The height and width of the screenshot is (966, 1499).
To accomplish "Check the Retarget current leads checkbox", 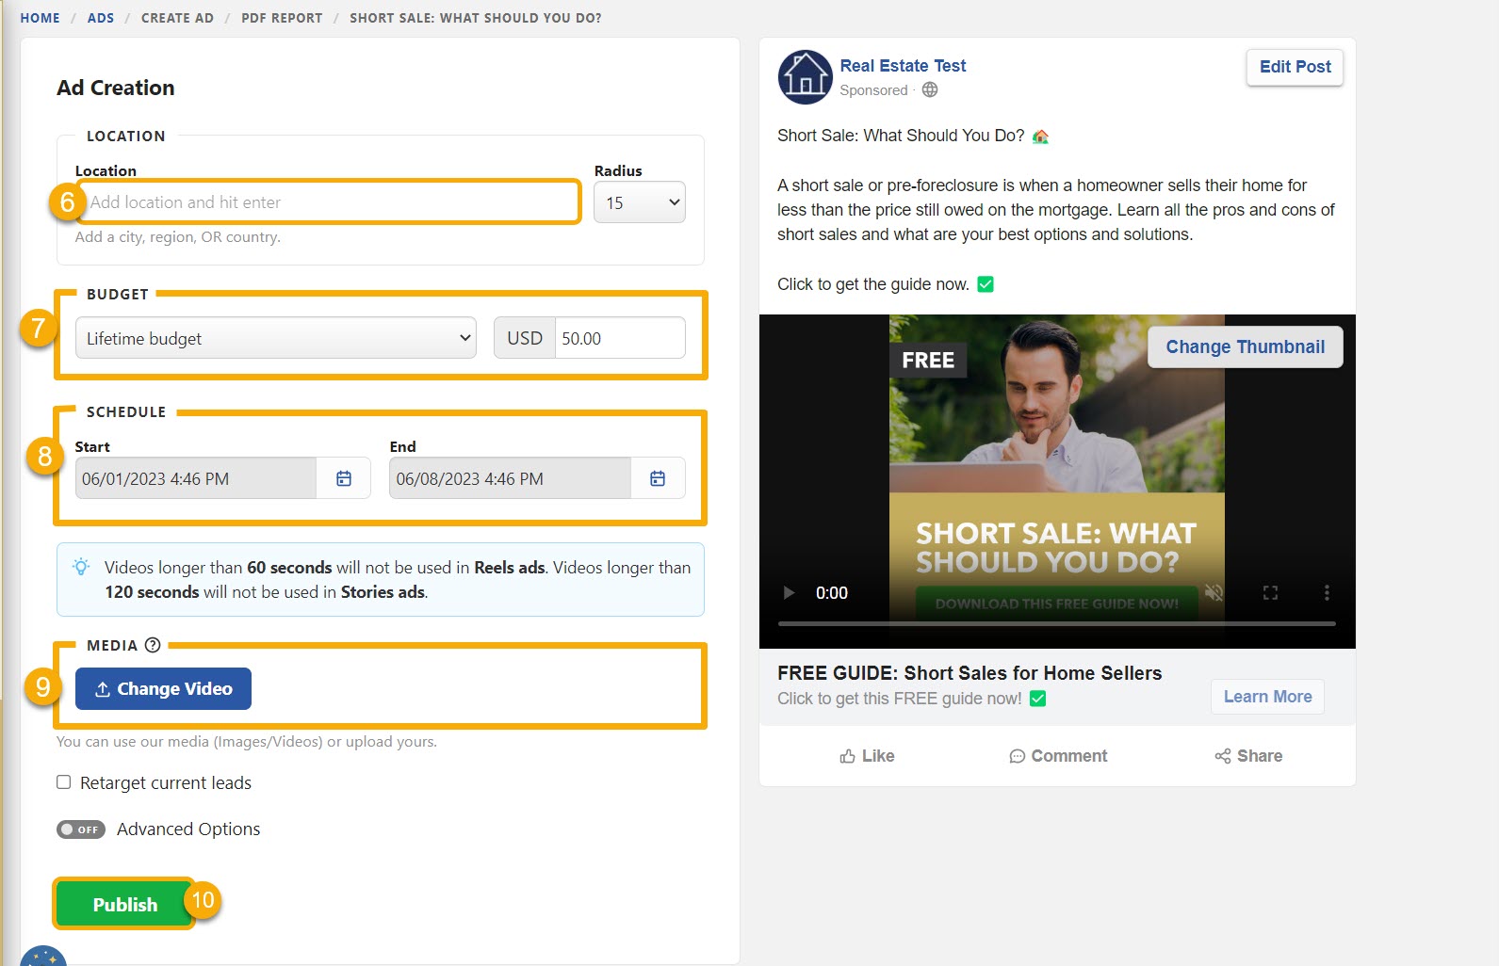I will (64, 782).
